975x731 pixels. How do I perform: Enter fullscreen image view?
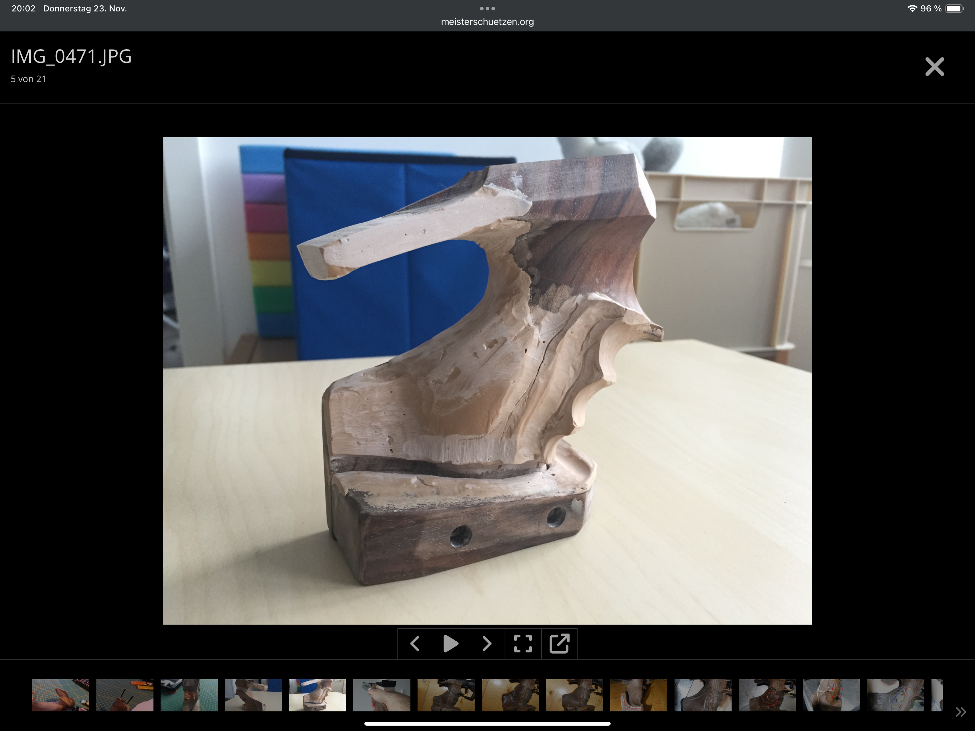click(x=523, y=644)
